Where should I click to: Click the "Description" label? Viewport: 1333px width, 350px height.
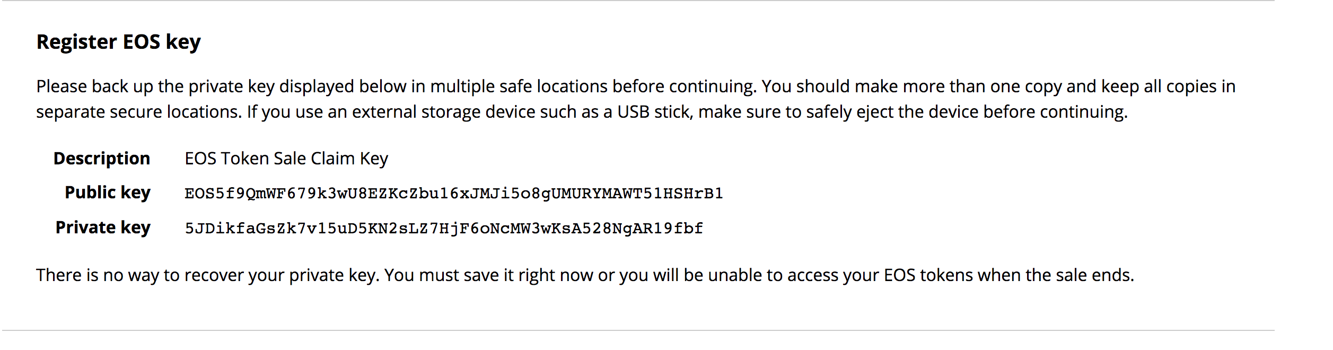click(102, 159)
